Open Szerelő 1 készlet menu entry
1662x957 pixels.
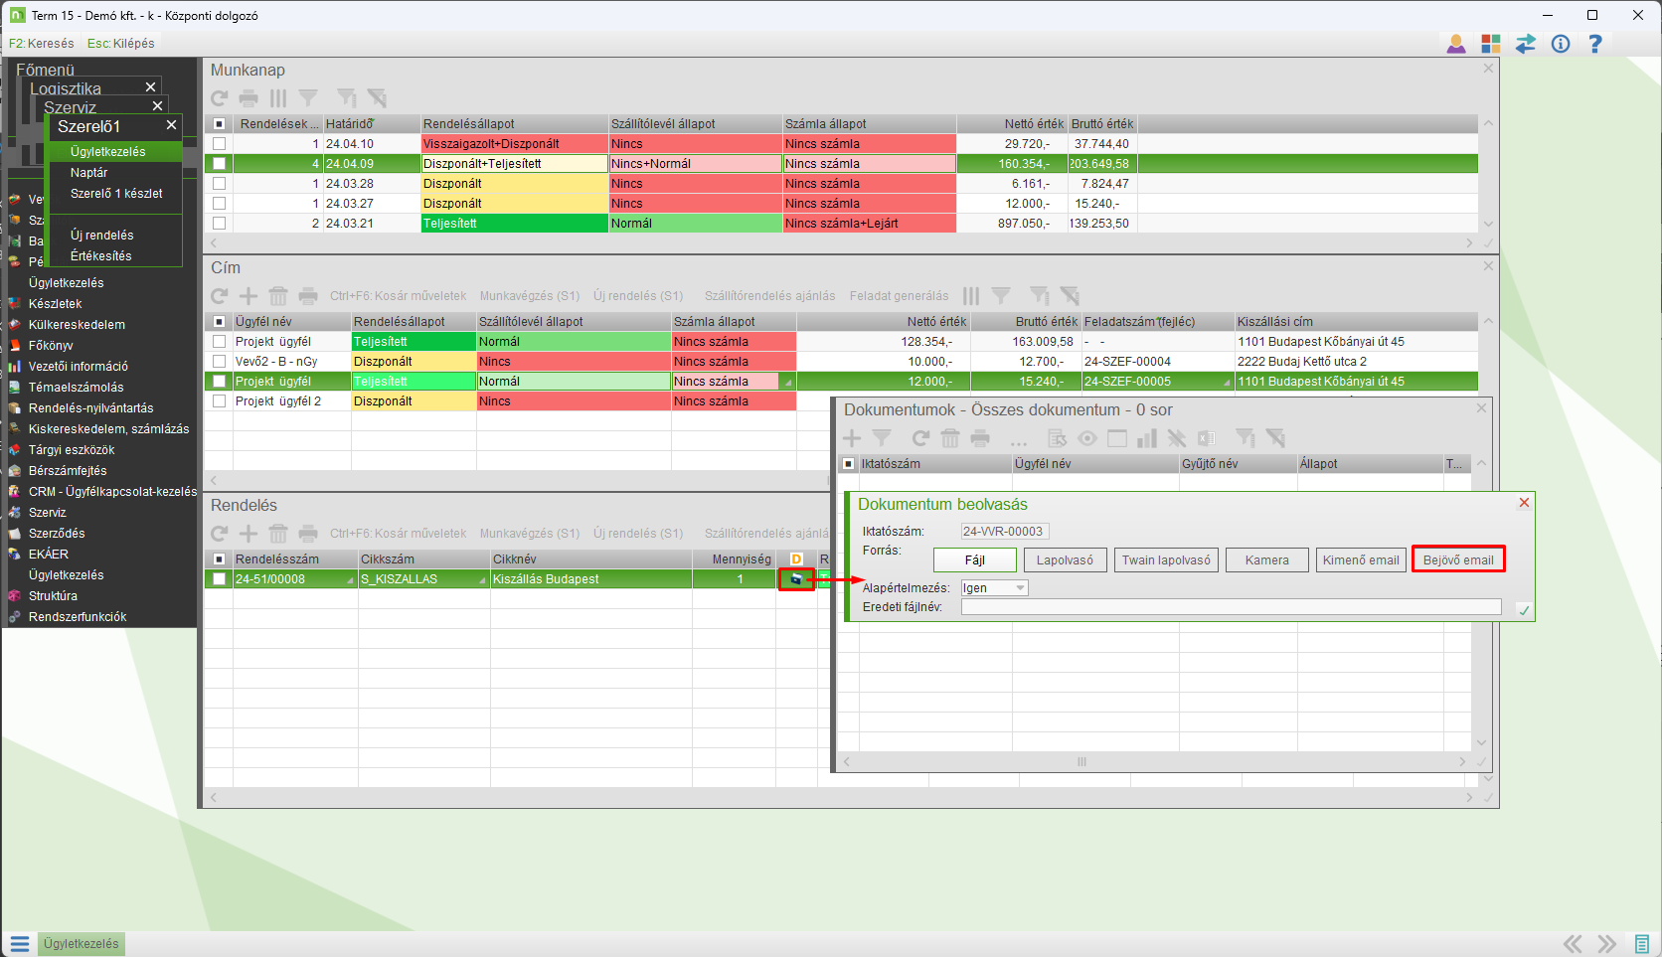click(116, 194)
